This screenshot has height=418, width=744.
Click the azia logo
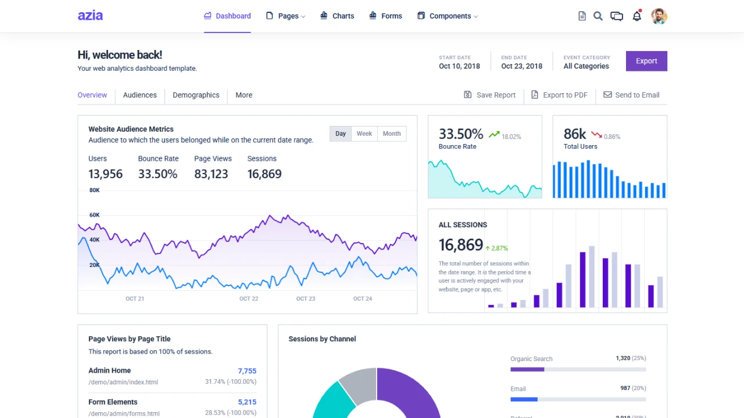pyautogui.click(x=90, y=16)
